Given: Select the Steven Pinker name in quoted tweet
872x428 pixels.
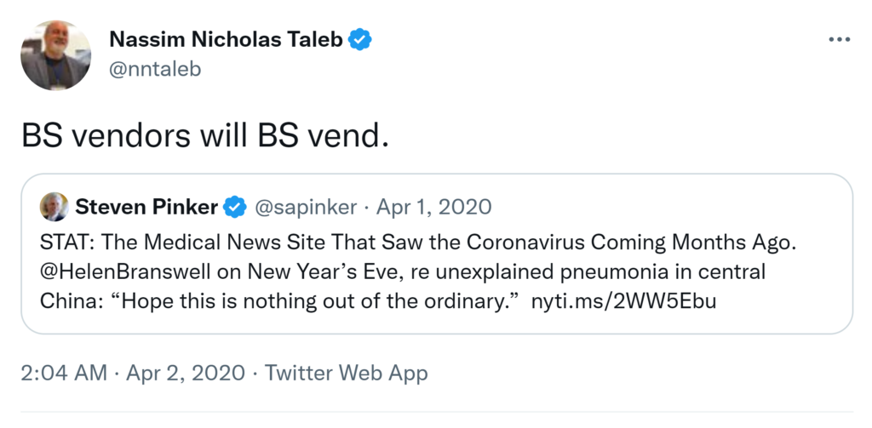Looking at the screenshot, I should point(146,206).
